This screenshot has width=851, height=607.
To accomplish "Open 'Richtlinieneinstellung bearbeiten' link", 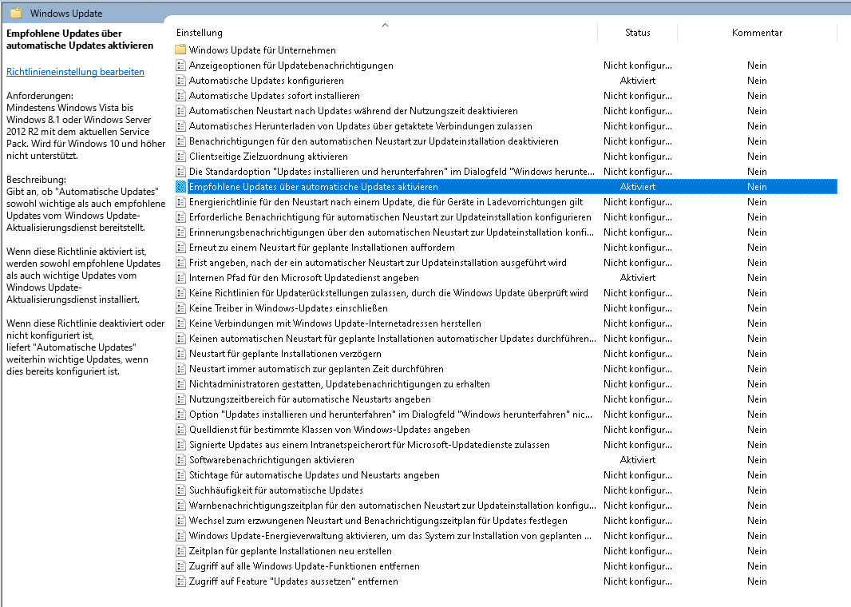I will coord(75,72).
